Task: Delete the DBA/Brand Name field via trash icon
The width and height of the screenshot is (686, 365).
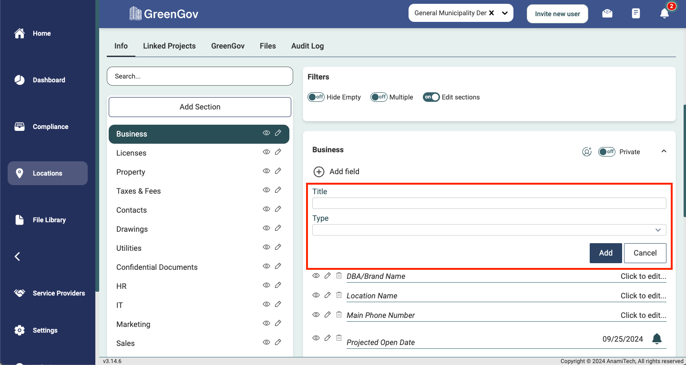Action: tap(339, 276)
